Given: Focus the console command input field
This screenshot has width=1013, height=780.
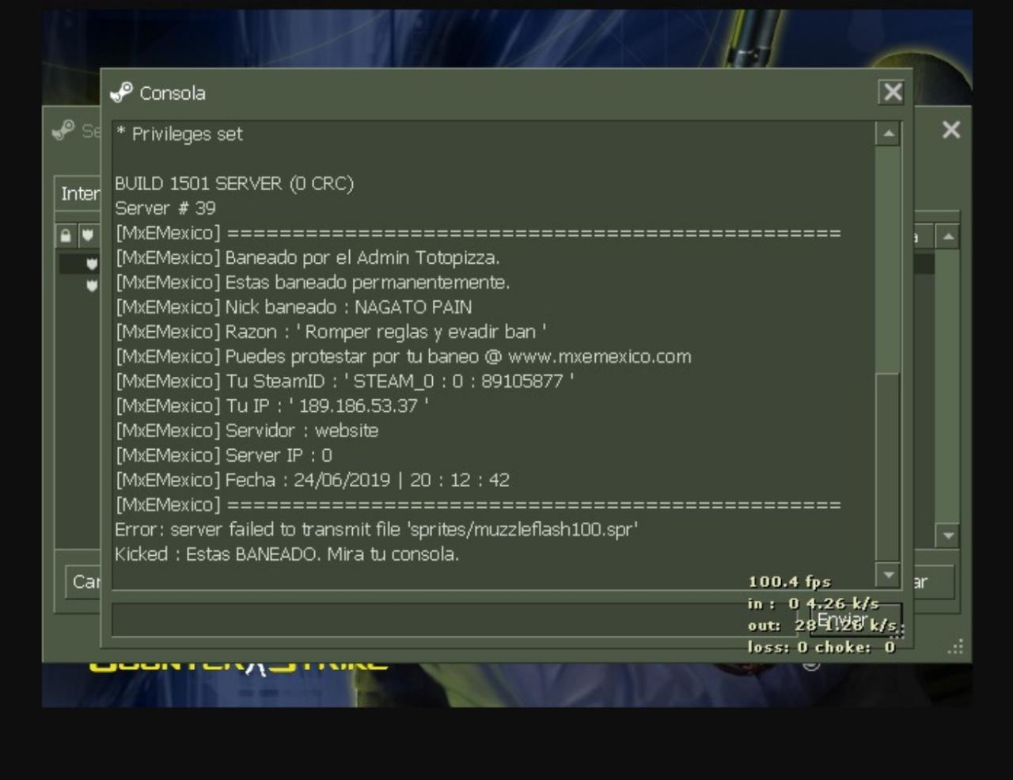Looking at the screenshot, I should pyautogui.click(x=455, y=620).
